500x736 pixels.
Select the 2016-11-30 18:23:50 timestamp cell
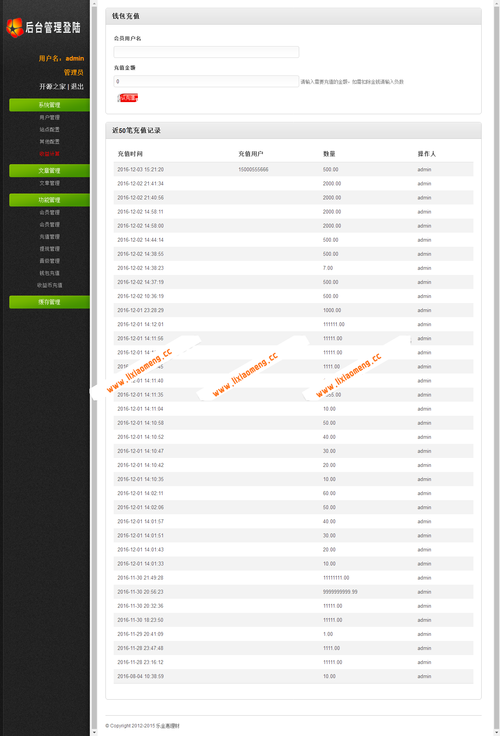pyautogui.click(x=141, y=620)
